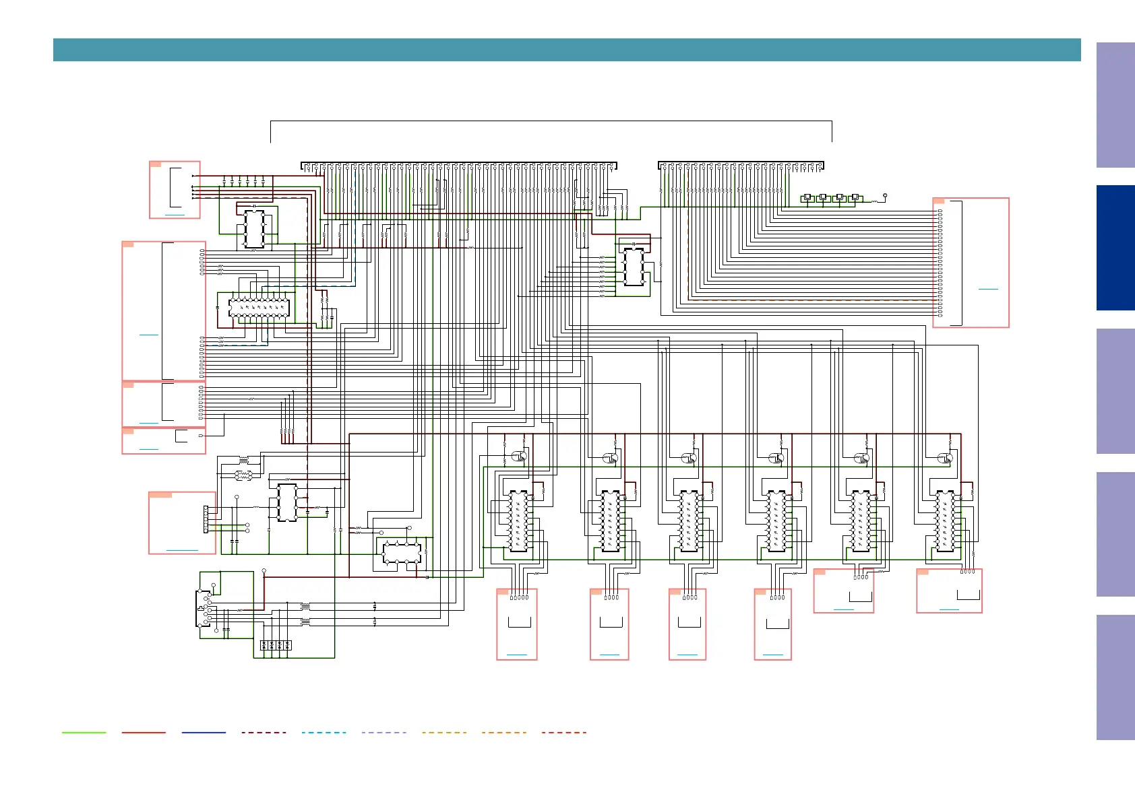Click the four-diode array symbol at bottom
Image resolution: width=1135 pixels, height=802 pixels.
[276, 645]
